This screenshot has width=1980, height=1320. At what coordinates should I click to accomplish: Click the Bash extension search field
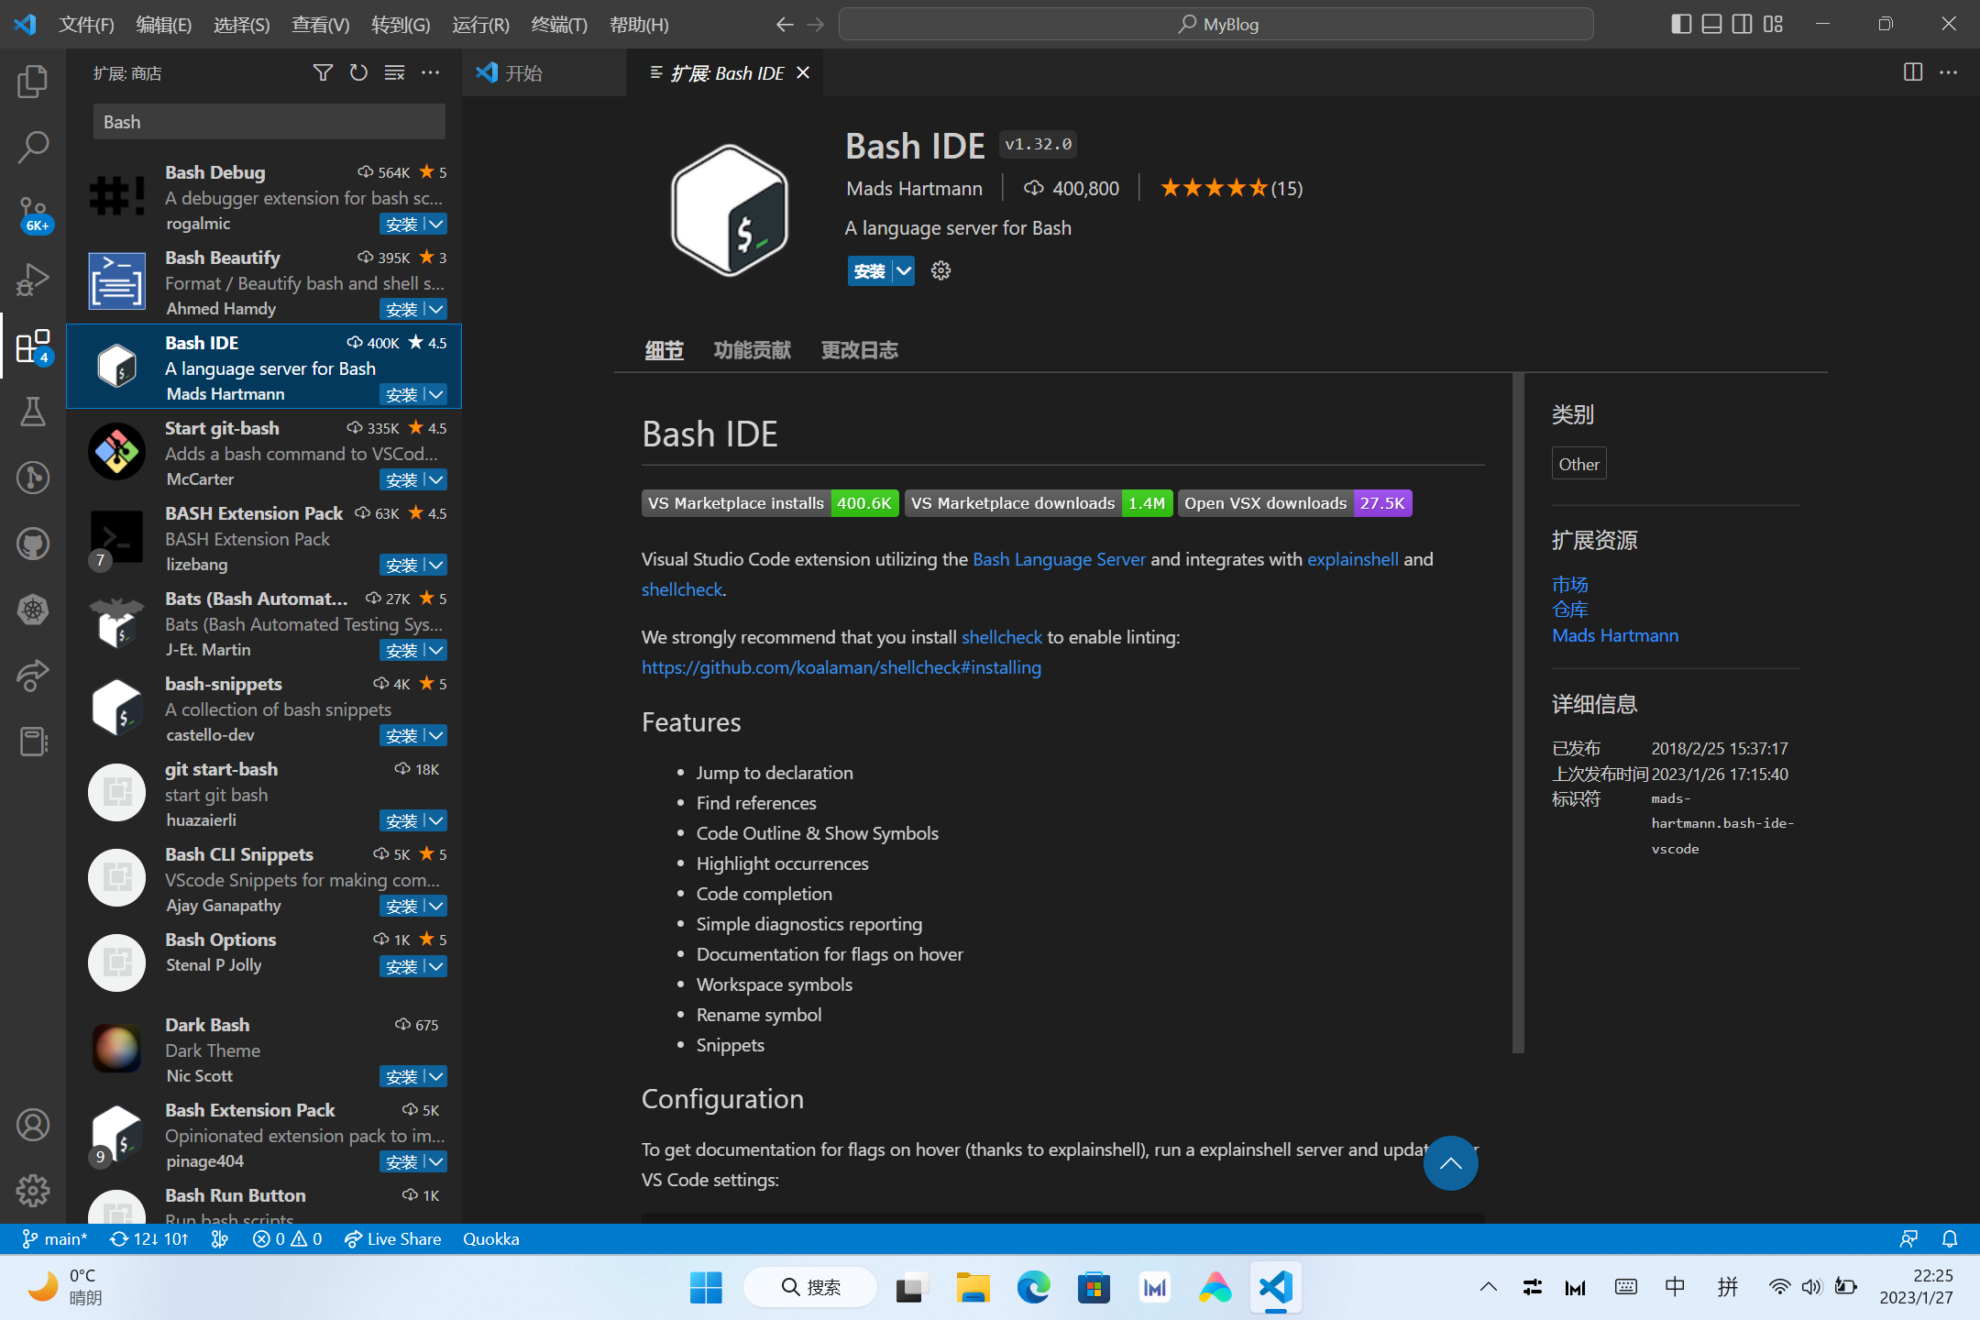pos(269,122)
